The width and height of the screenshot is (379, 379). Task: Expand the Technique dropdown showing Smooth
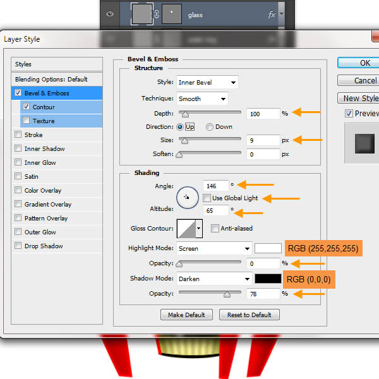(x=202, y=99)
